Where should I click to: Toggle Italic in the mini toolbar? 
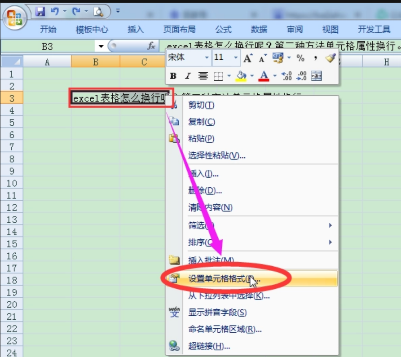click(188, 76)
